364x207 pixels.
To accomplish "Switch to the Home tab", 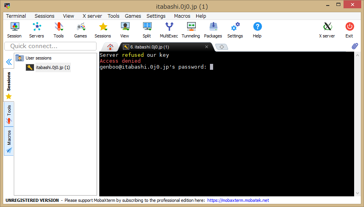I will [x=110, y=47].
